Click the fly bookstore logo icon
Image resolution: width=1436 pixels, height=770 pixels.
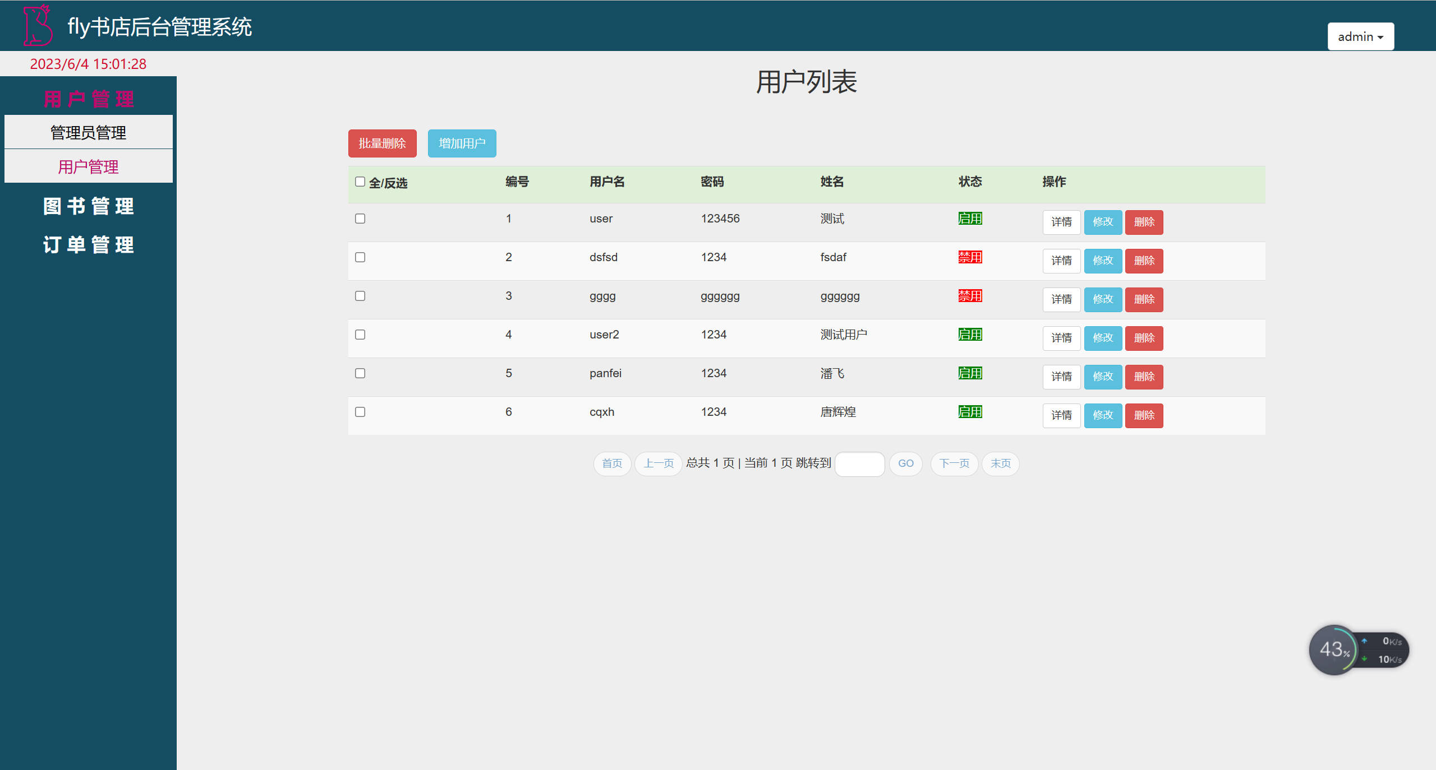tap(37, 25)
